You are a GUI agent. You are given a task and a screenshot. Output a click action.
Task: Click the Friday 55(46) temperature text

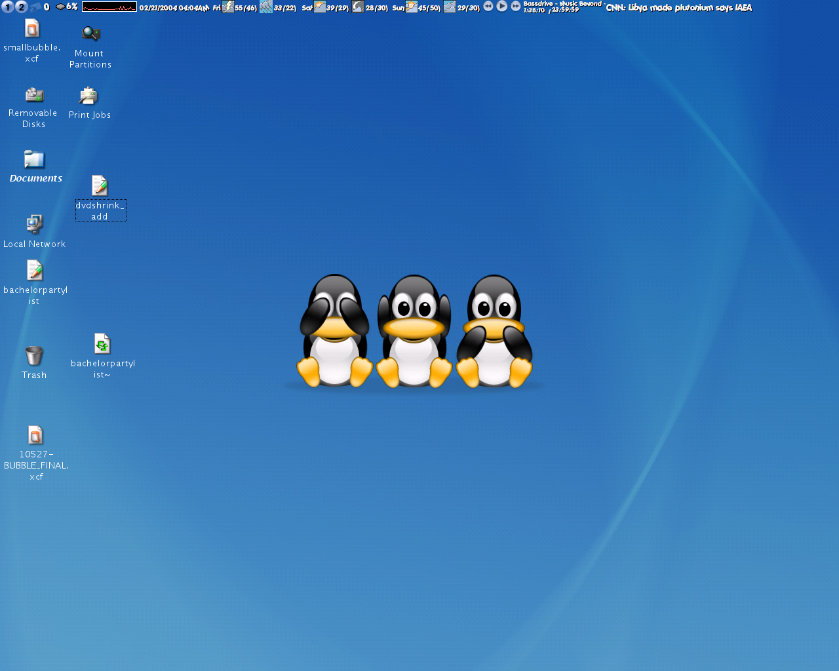click(x=246, y=8)
